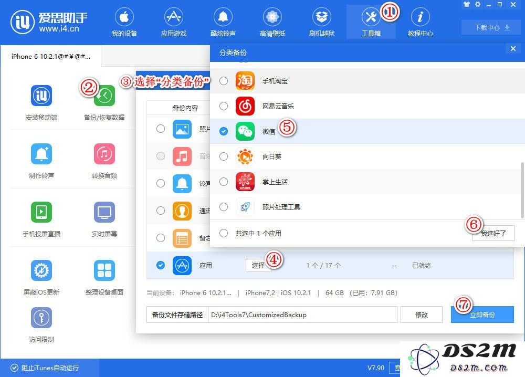Open 备份/恢复数据 tool
This screenshot has height=377, width=525.
point(104,102)
